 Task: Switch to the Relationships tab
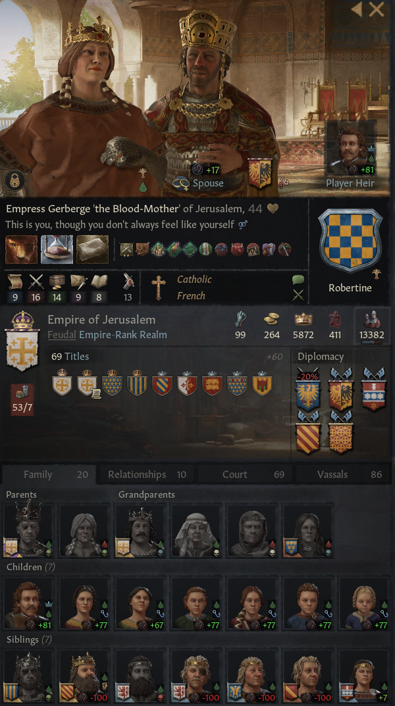coord(147,475)
